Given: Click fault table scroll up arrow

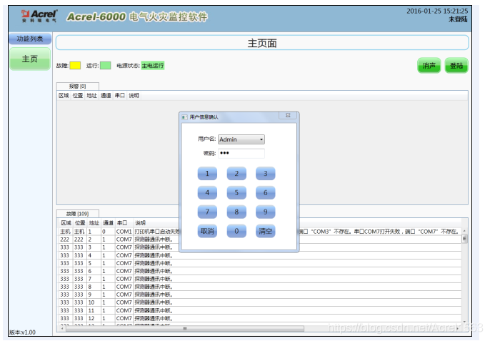Looking at the screenshot, I should point(465,231).
